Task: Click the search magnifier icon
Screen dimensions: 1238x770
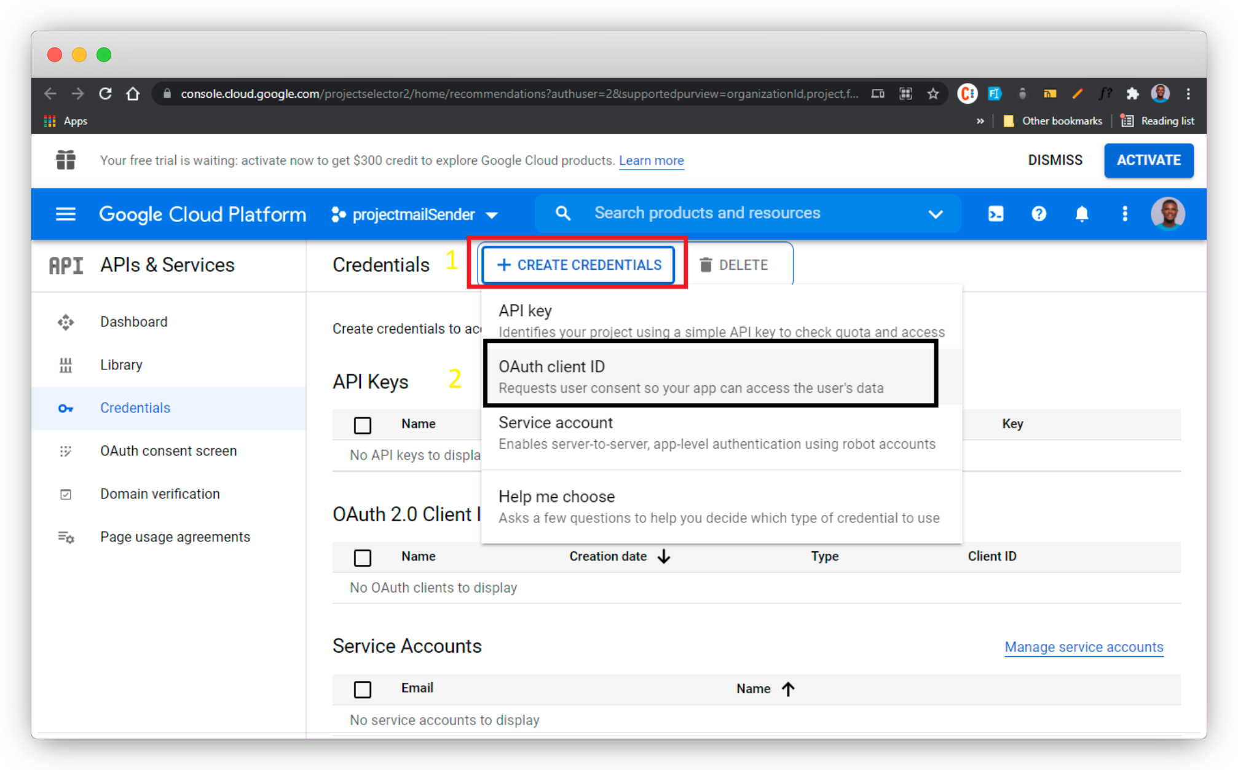Action: pyautogui.click(x=562, y=213)
